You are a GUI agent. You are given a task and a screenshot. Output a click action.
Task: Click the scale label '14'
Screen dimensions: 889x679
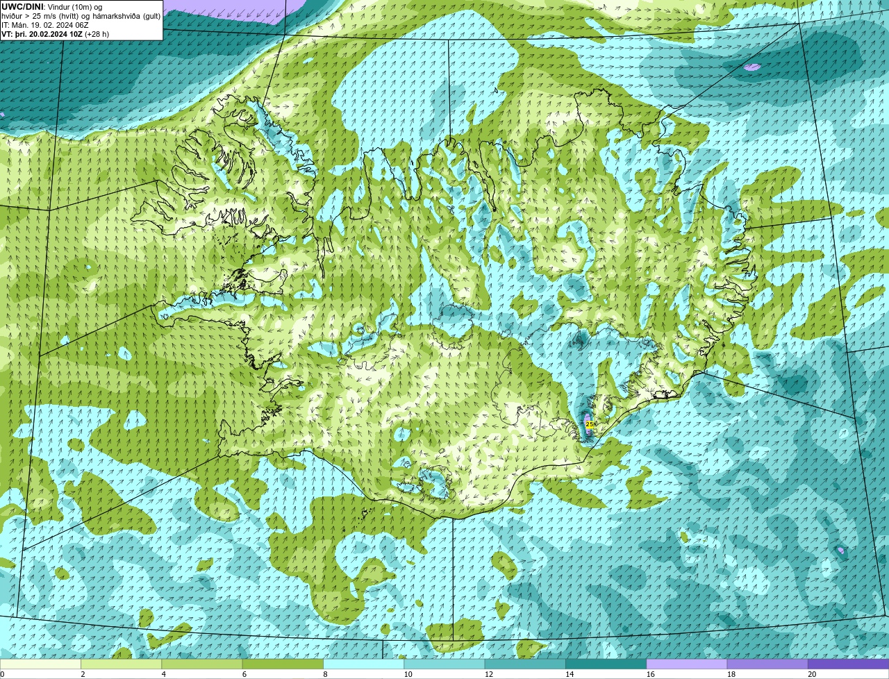(x=569, y=674)
